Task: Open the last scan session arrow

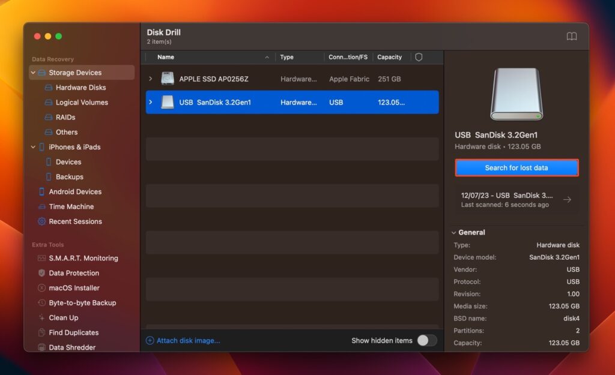Action: (567, 200)
